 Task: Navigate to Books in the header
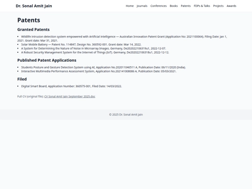tap(174, 6)
